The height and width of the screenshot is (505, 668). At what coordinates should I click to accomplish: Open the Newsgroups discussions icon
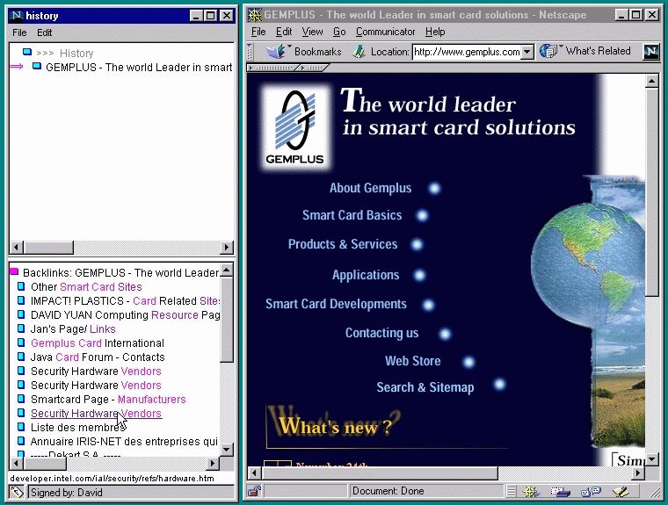tap(591, 491)
